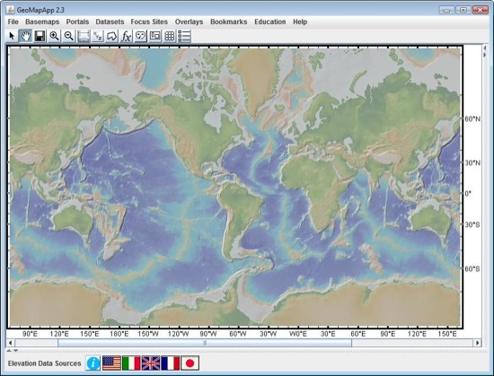Viewport: 494px width, 376px height.
Task: Open the Bookmarks menu
Action: click(x=228, y=22)
